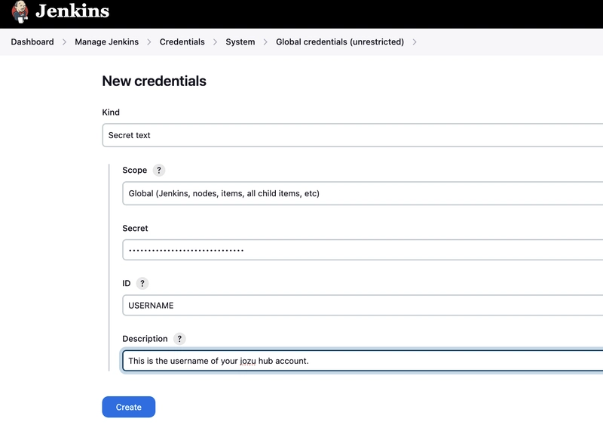
Task: Expand chevron after Credentials breadcrumb
Action: [x=215, y=42]
